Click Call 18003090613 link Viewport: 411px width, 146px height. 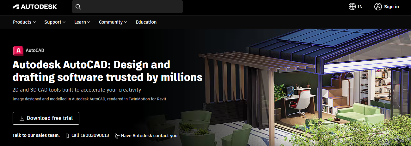[90, 136]
